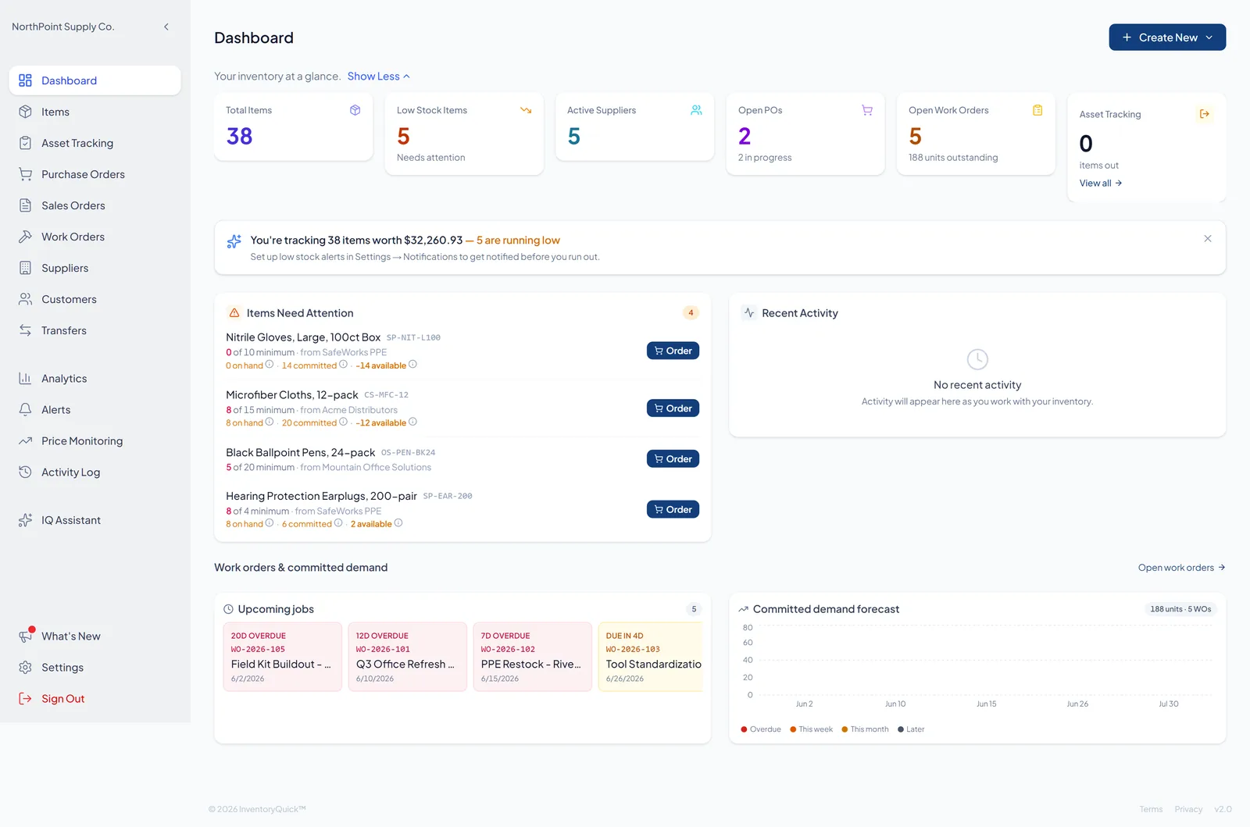The image size is (1250, 827).
Task: Click the Terms footer link
Action: [x=1151, y=809]
